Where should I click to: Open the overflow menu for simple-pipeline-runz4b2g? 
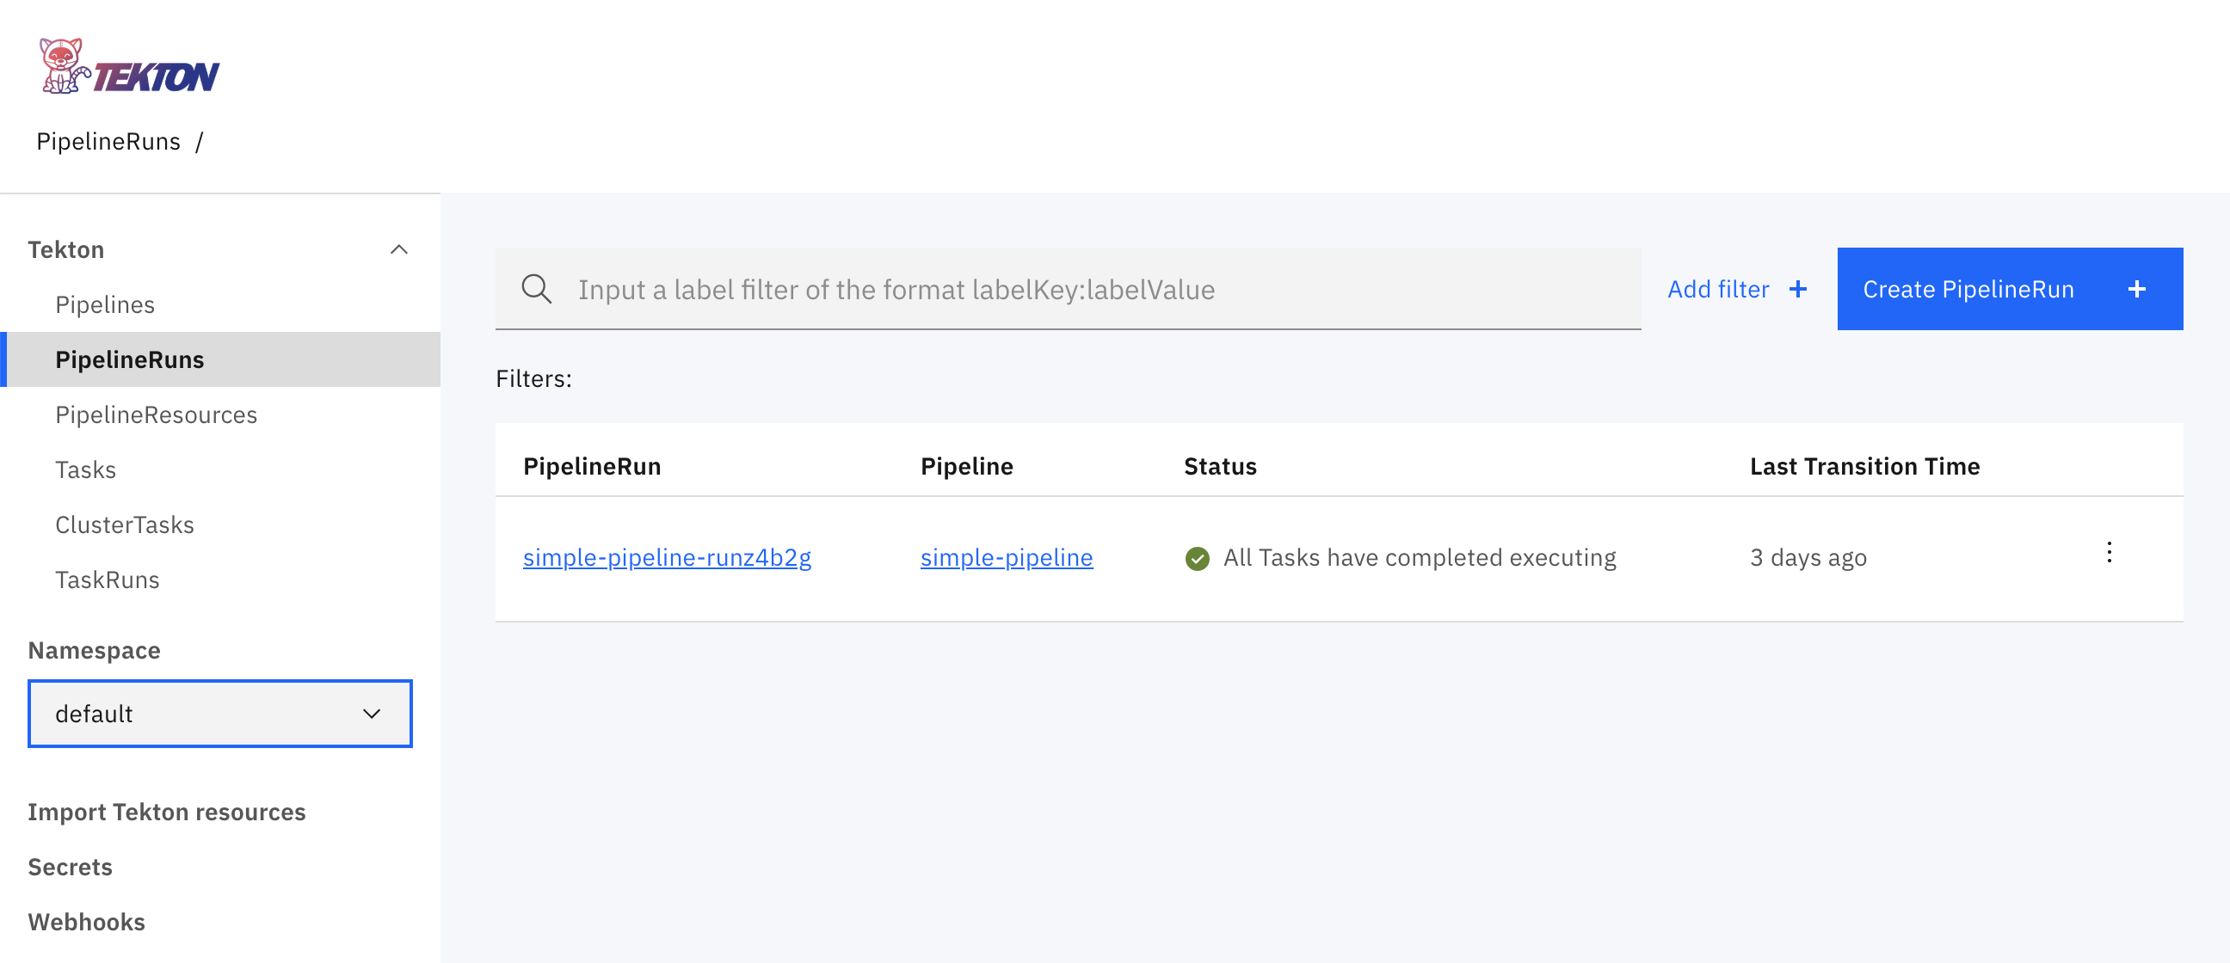tap(2110, 552)
